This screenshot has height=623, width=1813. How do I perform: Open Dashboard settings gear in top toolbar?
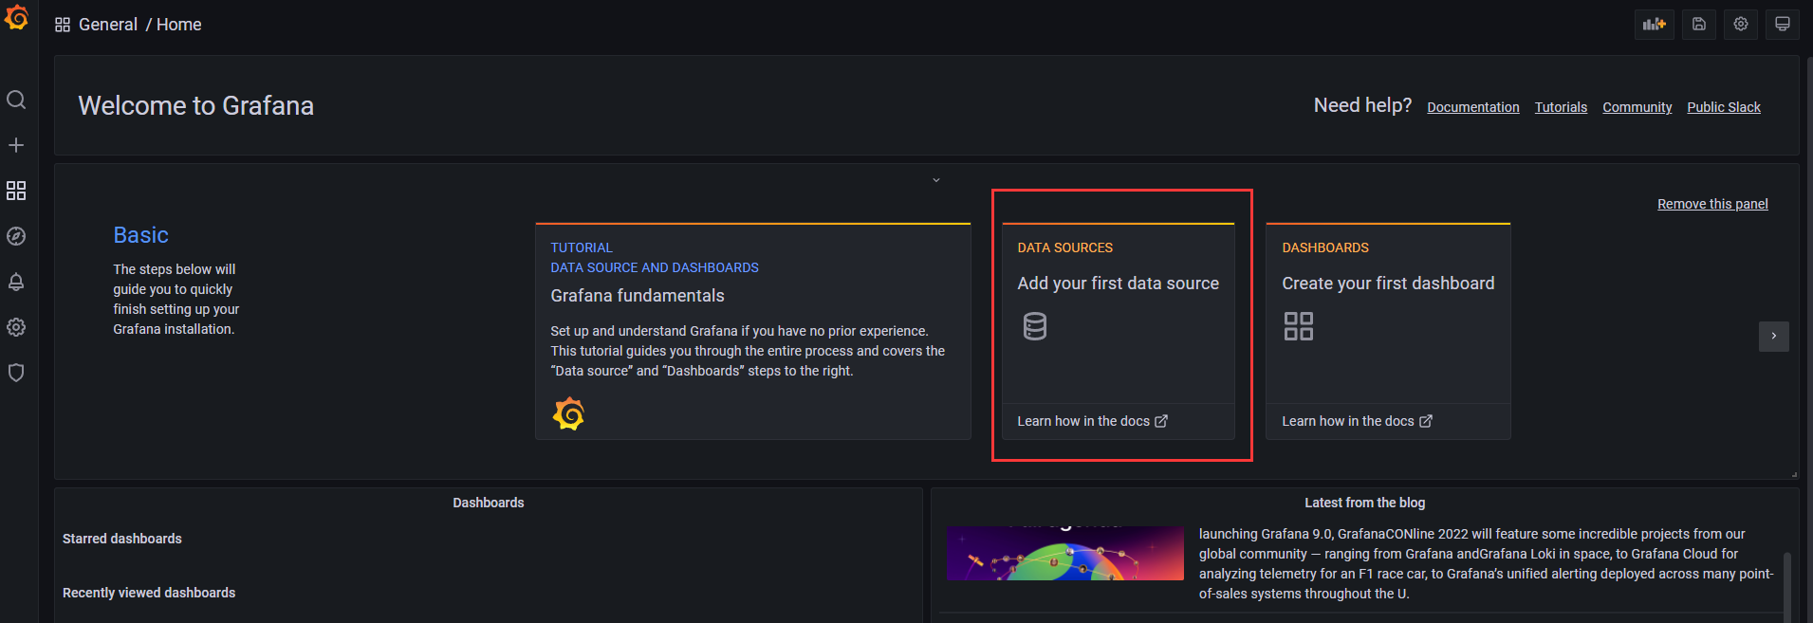1741,25
